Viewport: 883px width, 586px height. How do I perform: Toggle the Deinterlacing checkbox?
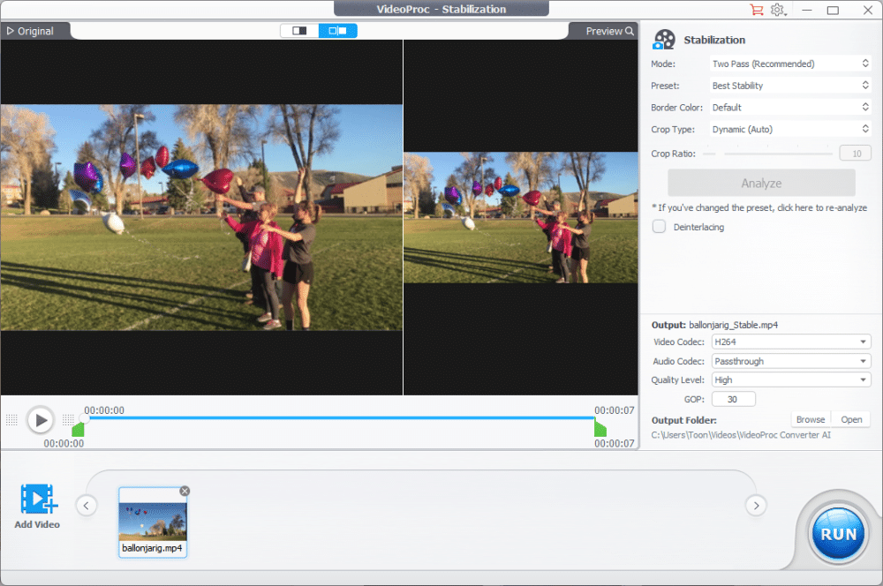(x=659, y=227)
